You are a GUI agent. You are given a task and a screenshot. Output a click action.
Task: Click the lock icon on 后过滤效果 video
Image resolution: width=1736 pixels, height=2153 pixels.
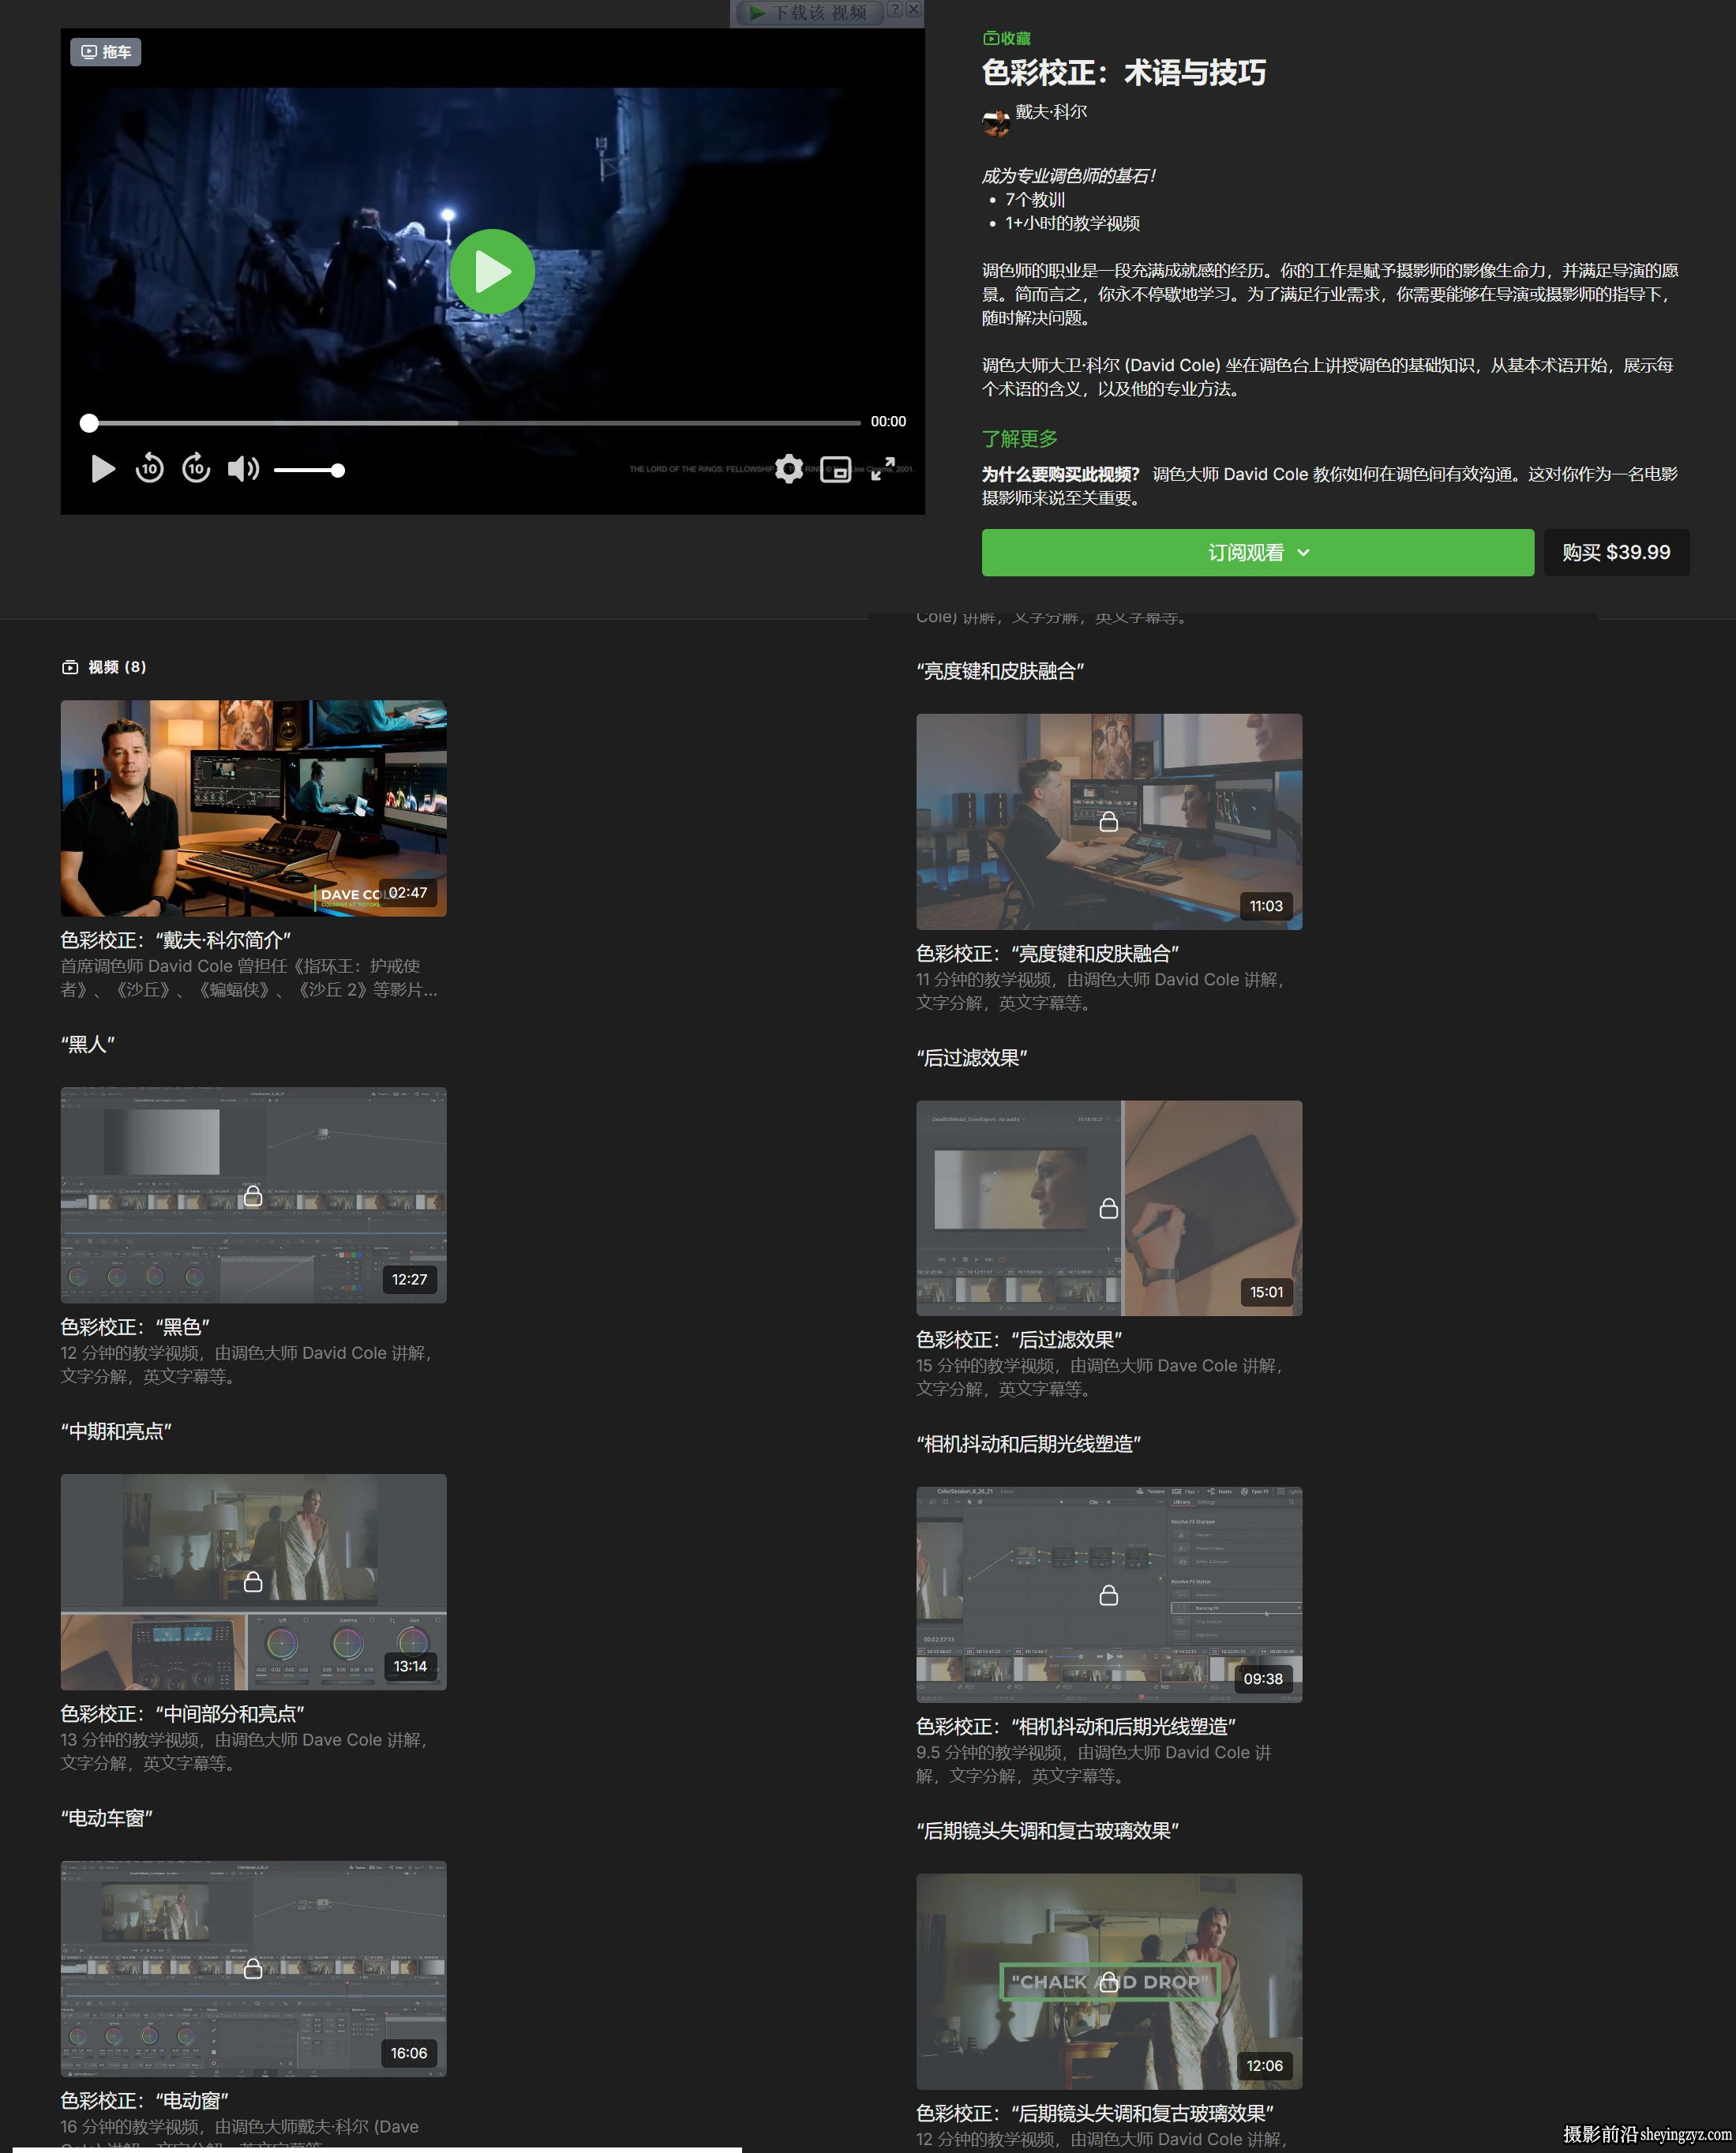tap(1109, 1208)
